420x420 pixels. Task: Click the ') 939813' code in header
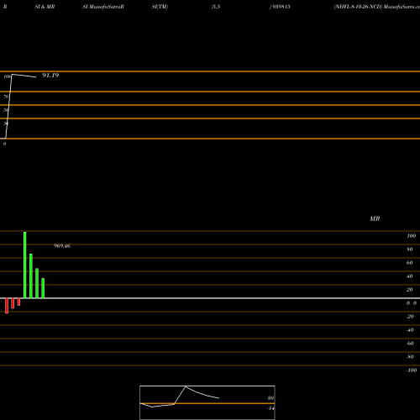(x=280, y=7)
